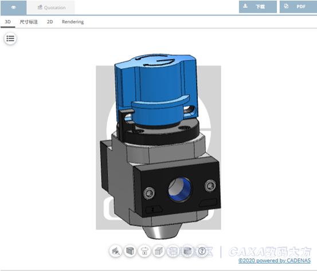This screenshot has height=271, width=317.
Task: Enable the wireframe cylinder display icon
Action: pos(173,251)
